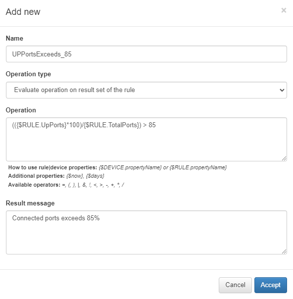Focus the Result message text area
This screenshot has height=299, width=293.
(146, 232)
